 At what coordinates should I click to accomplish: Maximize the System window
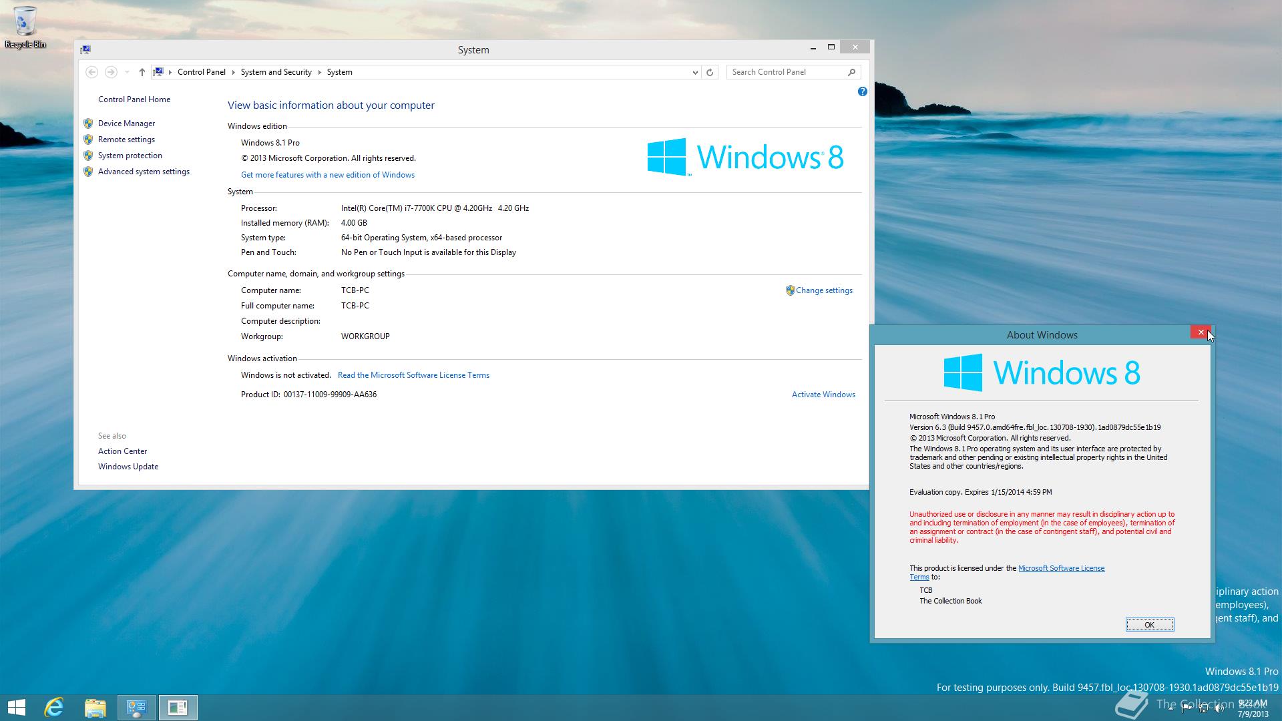pos(831,47)
